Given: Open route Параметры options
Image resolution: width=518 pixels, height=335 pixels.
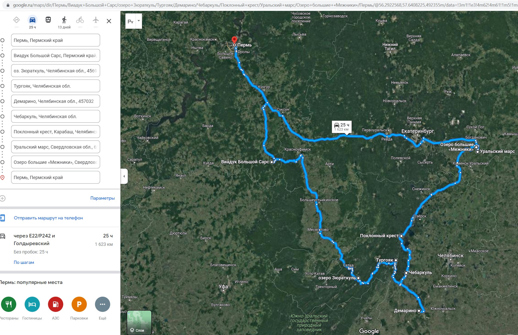Looking at the screenshot, I should [x=103, y=198].
